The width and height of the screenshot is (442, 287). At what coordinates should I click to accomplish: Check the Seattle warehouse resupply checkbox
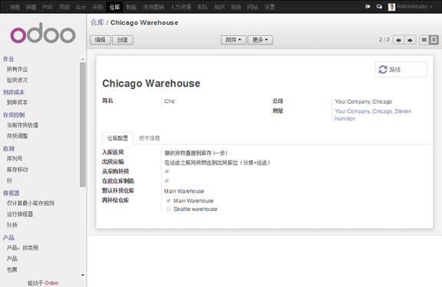coord(169,209)
